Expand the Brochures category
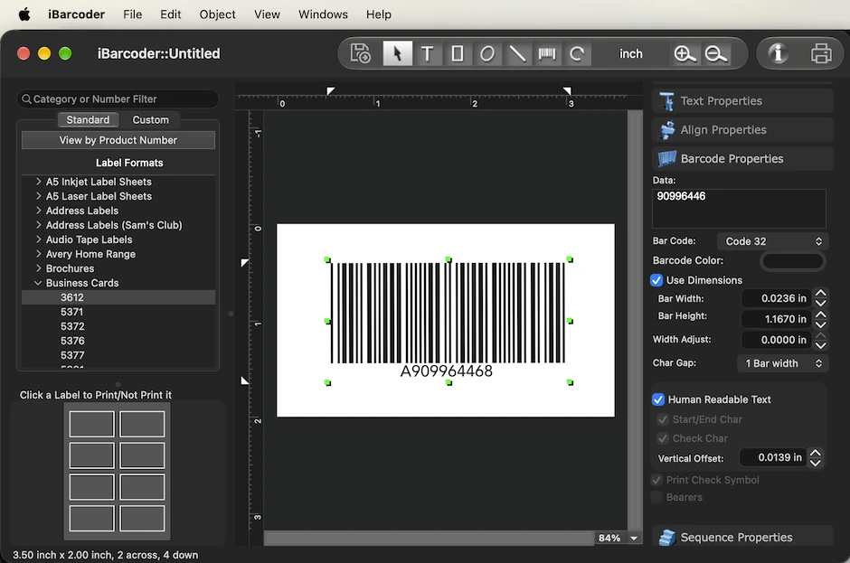 coord(39,268)
